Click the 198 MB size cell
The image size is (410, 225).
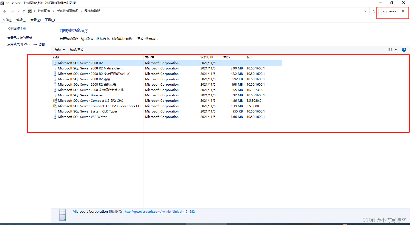(x=237, y=84)
